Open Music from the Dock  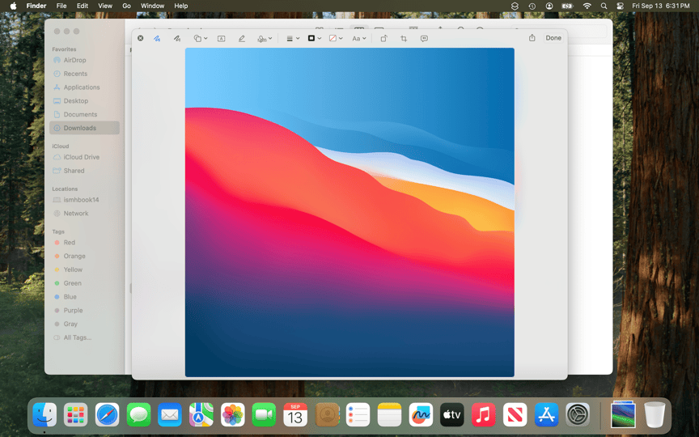click(x=484, y=414)
